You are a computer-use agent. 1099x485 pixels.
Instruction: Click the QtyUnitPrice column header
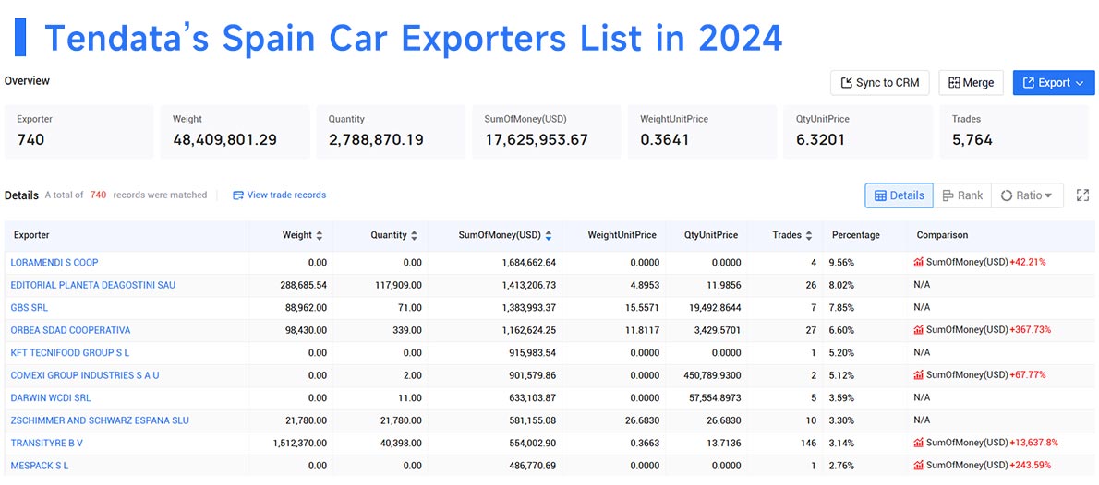tap(711, 236)
